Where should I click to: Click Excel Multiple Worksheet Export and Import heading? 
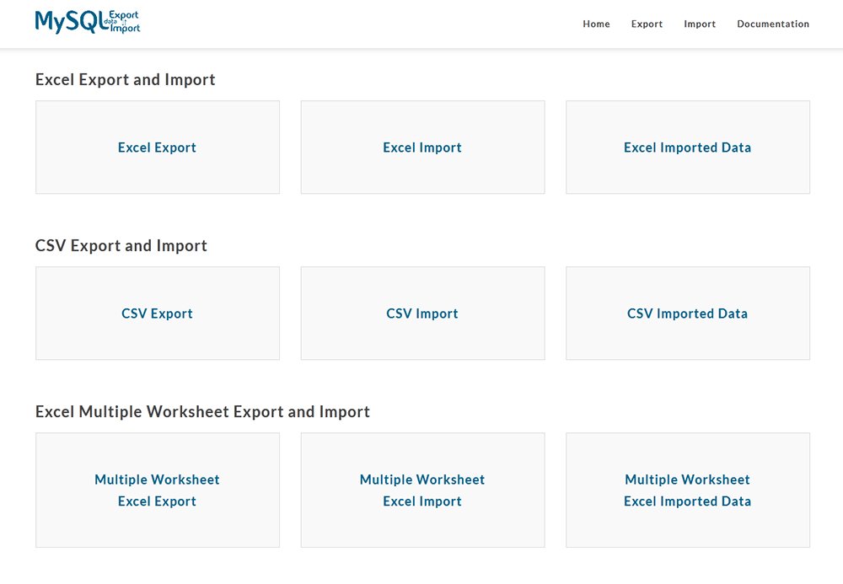click(202, 411)
